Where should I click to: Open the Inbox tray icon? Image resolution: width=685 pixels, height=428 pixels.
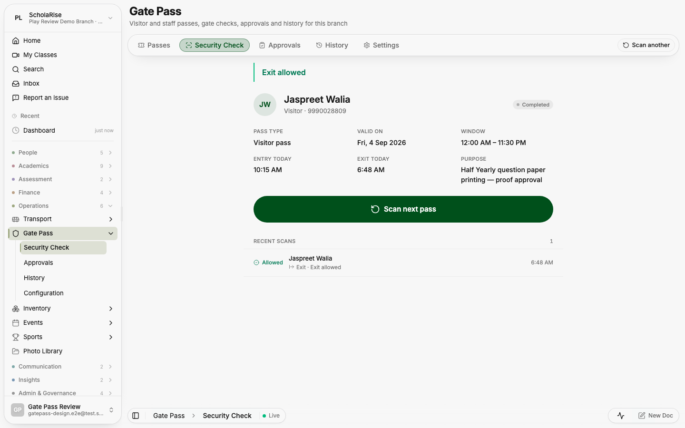[16, 84]
